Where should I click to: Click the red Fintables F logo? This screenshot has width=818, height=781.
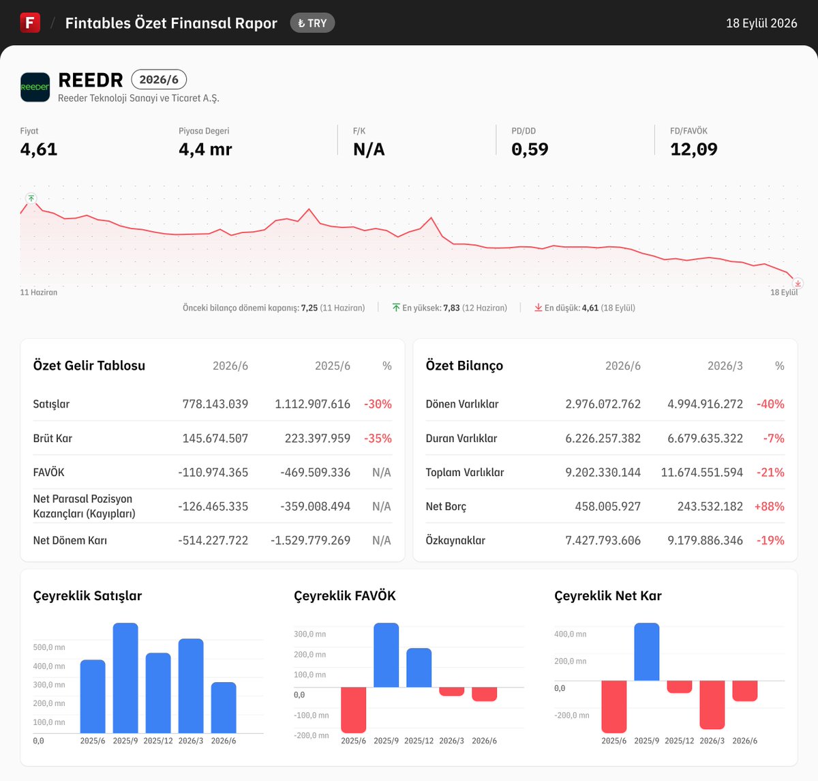(x=30, y=23)
